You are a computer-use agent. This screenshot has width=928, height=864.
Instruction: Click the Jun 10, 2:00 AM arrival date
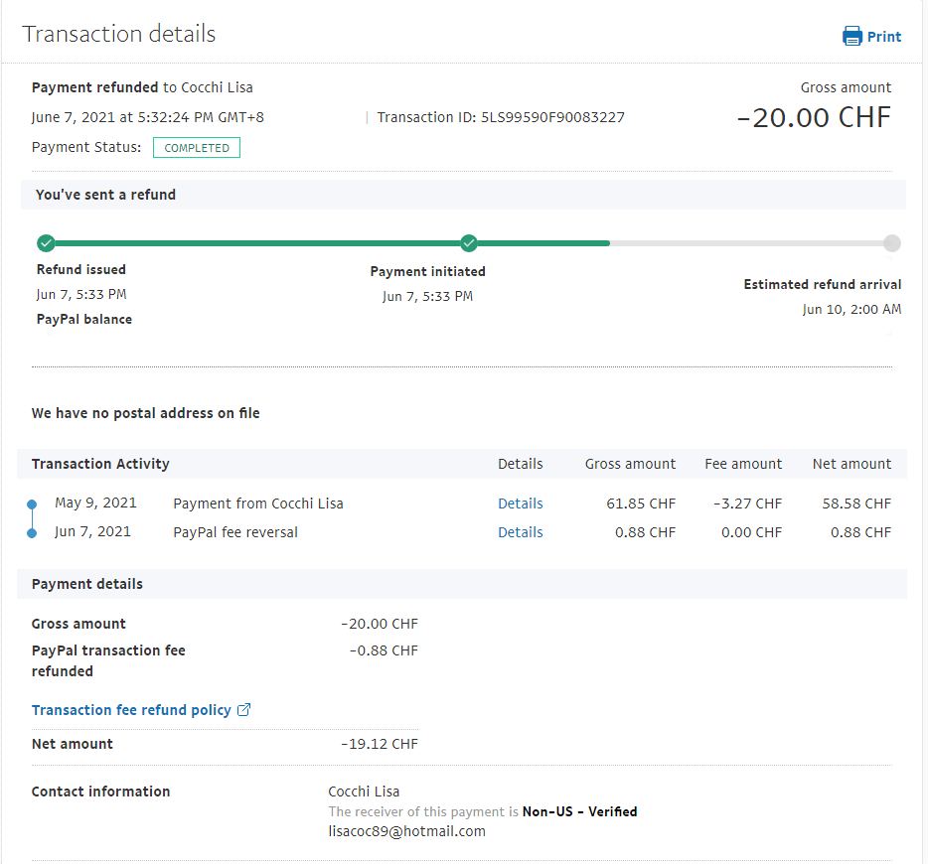click(x=851, y=309)
